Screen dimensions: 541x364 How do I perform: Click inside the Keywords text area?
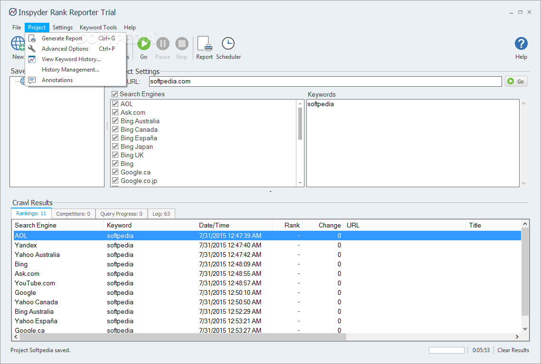[413, 143]
